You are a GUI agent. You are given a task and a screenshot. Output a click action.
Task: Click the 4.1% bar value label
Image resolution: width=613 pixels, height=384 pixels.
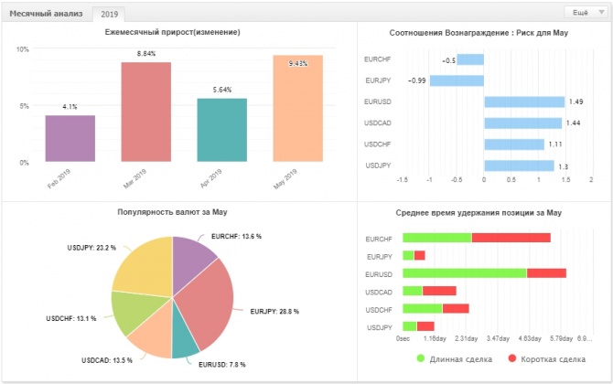click(x=70, y=107)
